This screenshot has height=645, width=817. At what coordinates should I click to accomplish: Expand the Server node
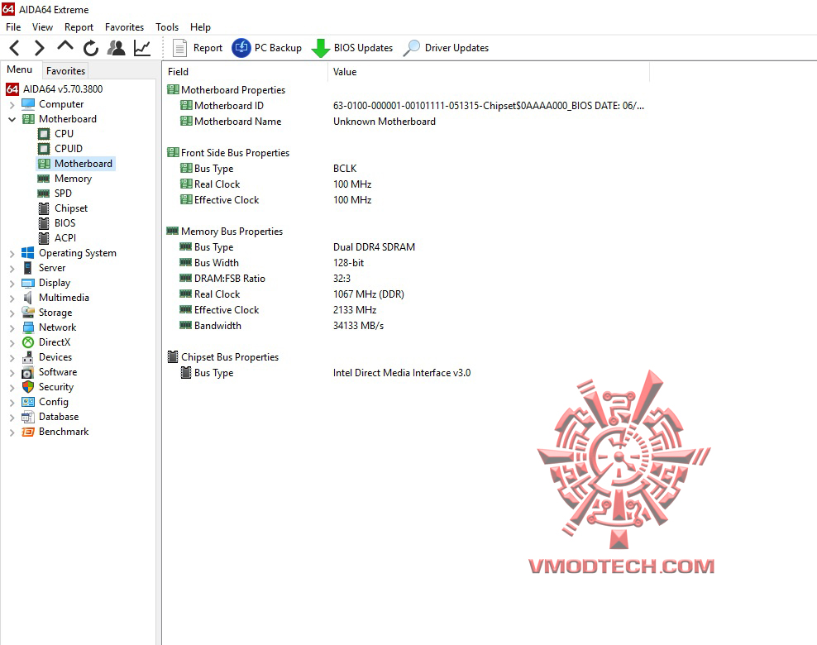pyautogui.click(x=12, y=268)
